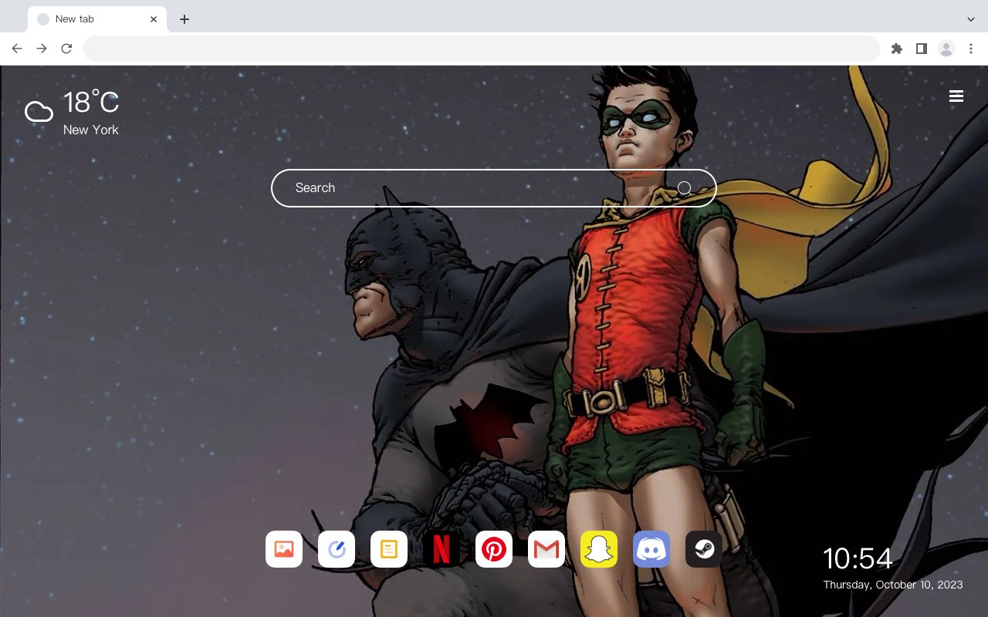Click the cloud weather icon

click(x=39, y=113)
